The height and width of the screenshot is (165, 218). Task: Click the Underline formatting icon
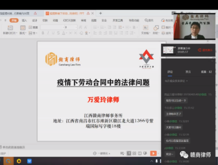click(53, 33)
